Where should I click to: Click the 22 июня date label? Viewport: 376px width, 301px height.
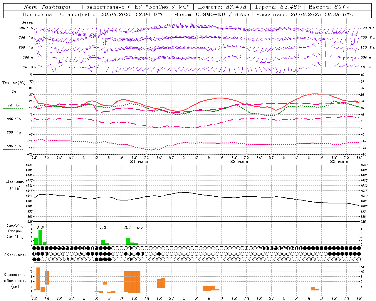coord(239,162)
